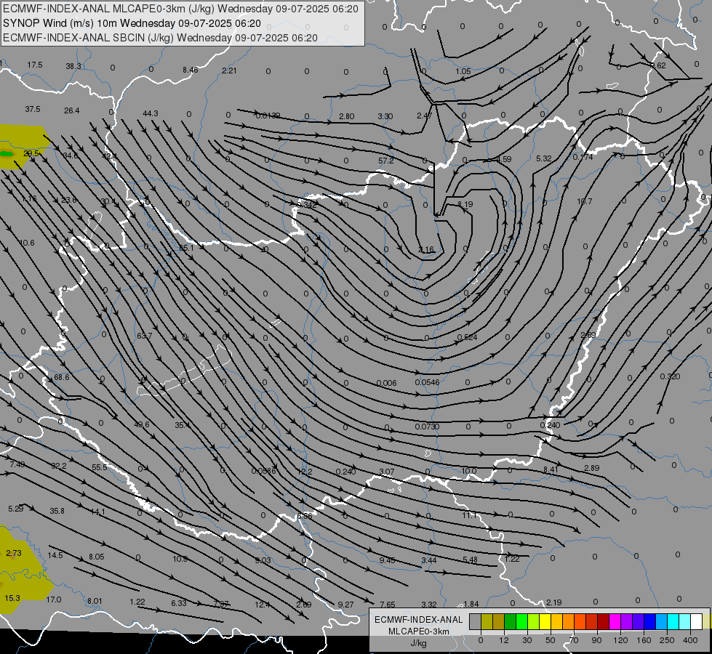Click the map value 49.6
712x654 pixels.
coord(142,425)
